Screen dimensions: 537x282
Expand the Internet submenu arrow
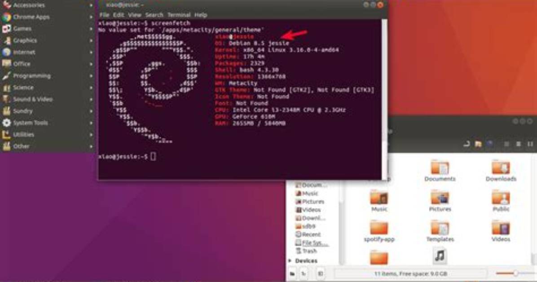pyautogui.click(x=91, y=52)
